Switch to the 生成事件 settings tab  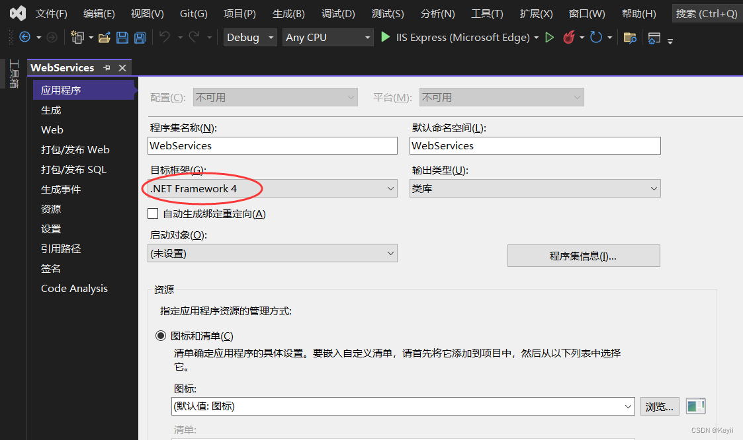(61, 189)
